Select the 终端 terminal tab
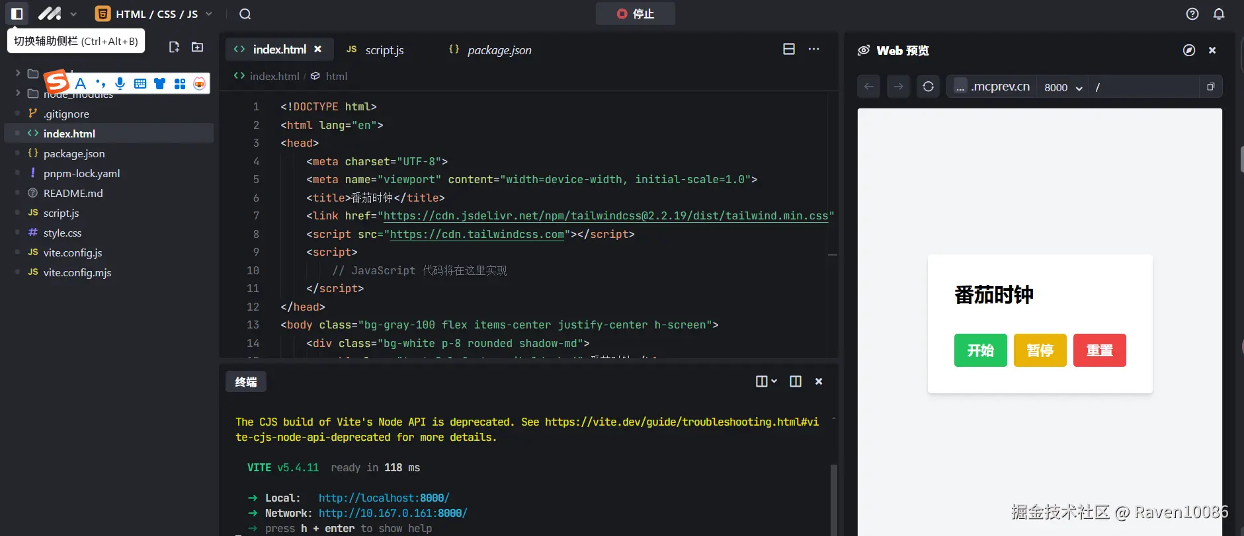 pos(246,381)
